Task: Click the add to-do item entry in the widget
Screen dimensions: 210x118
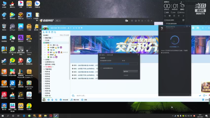Action: [x=169, y=20]
